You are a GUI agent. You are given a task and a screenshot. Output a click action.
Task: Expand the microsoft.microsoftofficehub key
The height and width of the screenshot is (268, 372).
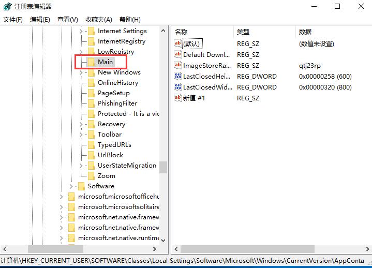coord(61,197)
